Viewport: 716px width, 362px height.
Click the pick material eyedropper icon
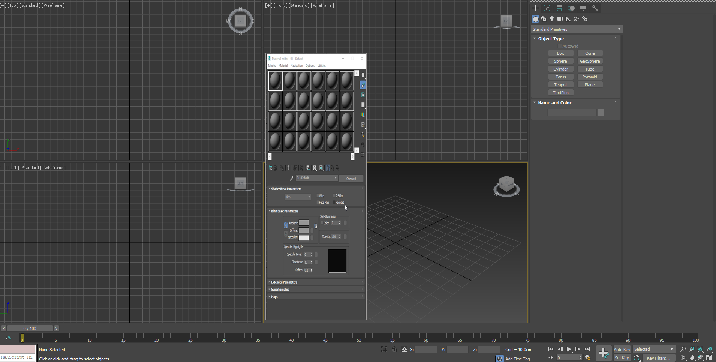292,178
